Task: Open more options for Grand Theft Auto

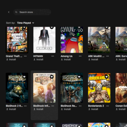Action: point(25,56)
